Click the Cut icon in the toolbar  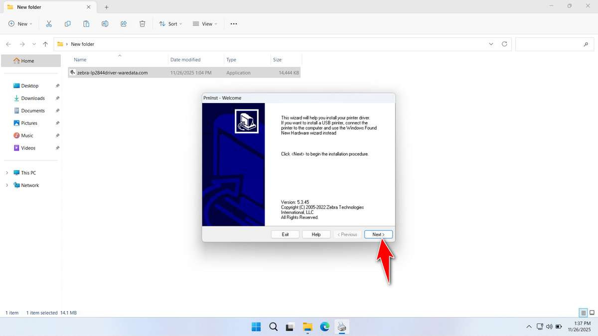pyautogui.click(x=49, y=23)
